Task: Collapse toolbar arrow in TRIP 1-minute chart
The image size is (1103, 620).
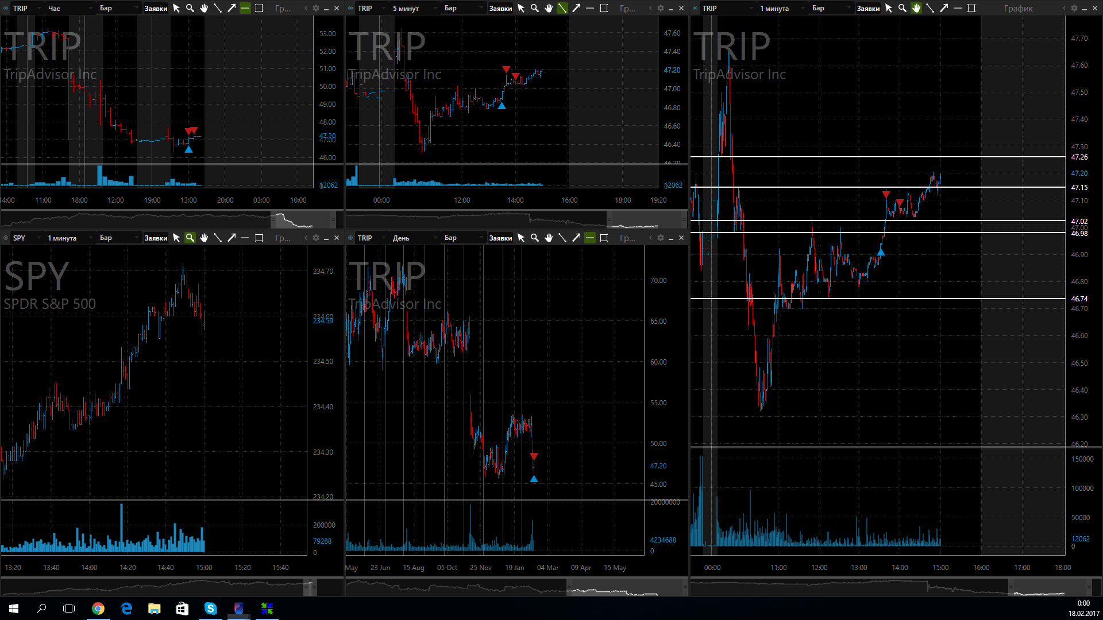Action: point(1064,8)
